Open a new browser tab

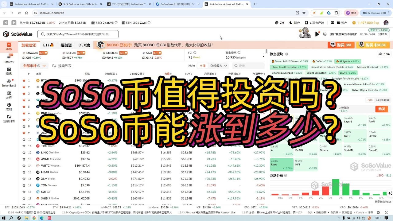point(255,4)
